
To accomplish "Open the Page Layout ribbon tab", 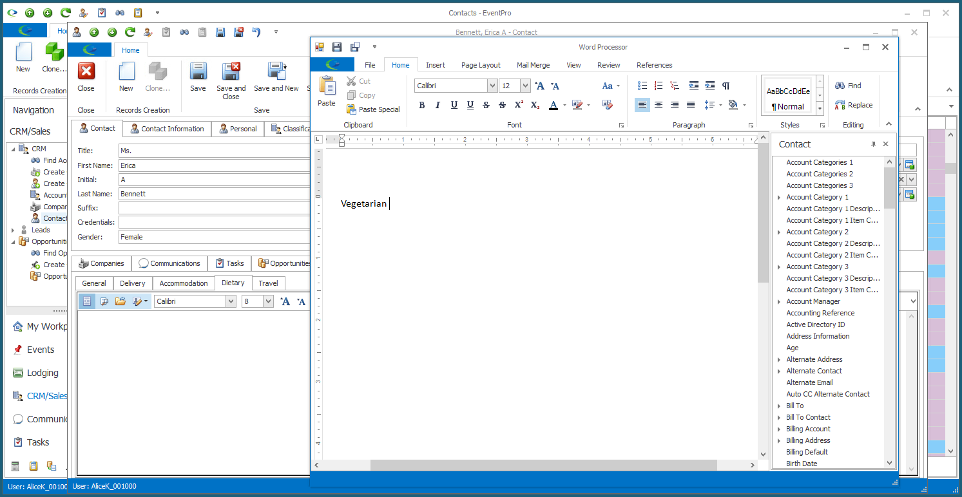I will pyautogui.click(x=481, y=65).
